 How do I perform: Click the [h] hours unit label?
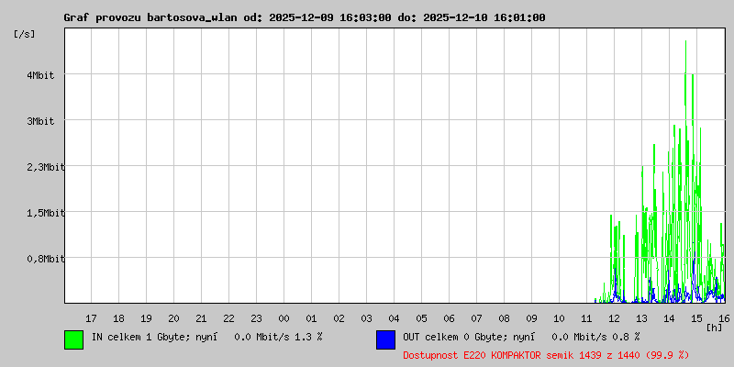click(x=715, y=328)
